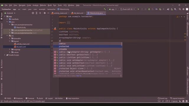This screenshot has width=189, height=106.
Task: Click the autocomplete popup scrollbar
Action: tap(122, 44)
